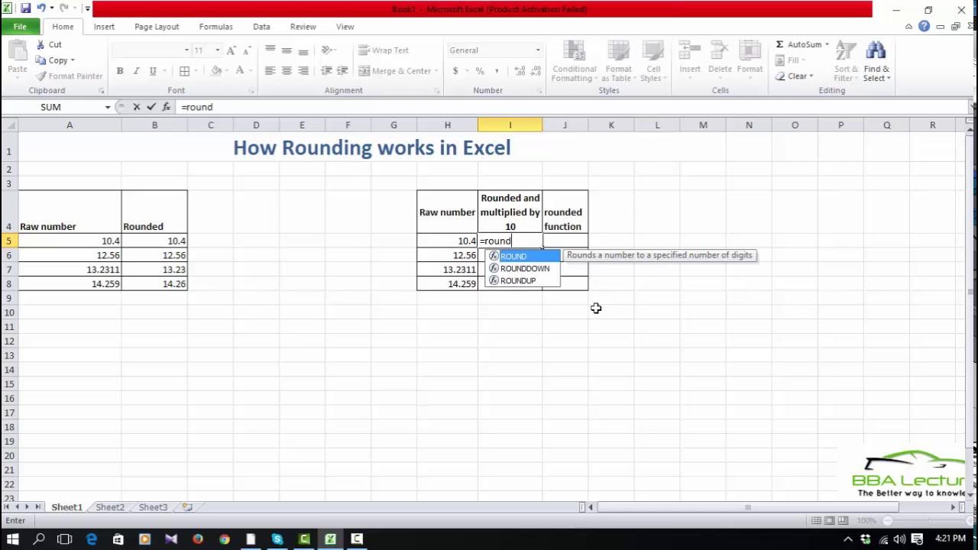This screenshot has width=978, height=550.
Task: Open Excel Help question mark icon
Action: [x=925, y=26]
